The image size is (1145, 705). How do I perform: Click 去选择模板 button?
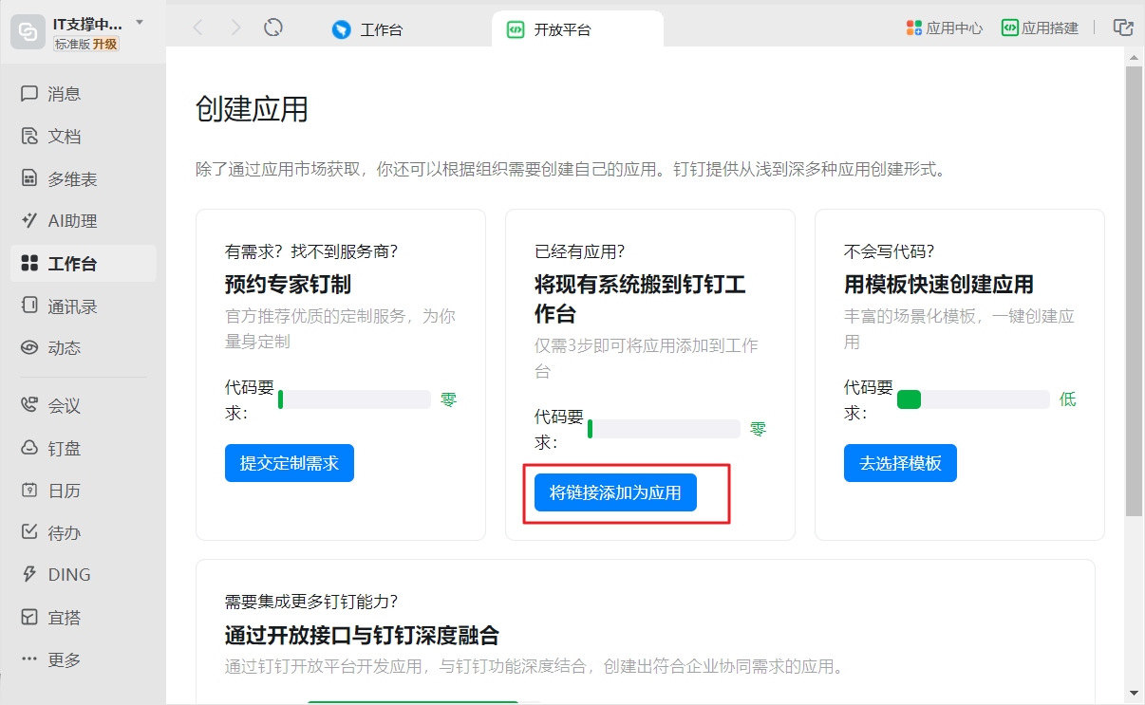click(900, 463)
